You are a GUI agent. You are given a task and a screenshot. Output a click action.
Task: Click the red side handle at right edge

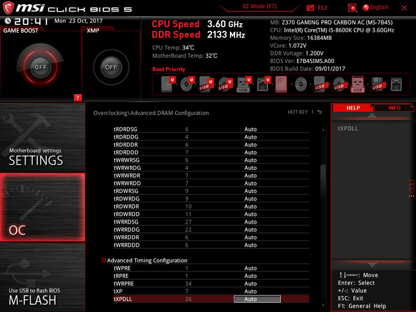click(x=411, y=188)
